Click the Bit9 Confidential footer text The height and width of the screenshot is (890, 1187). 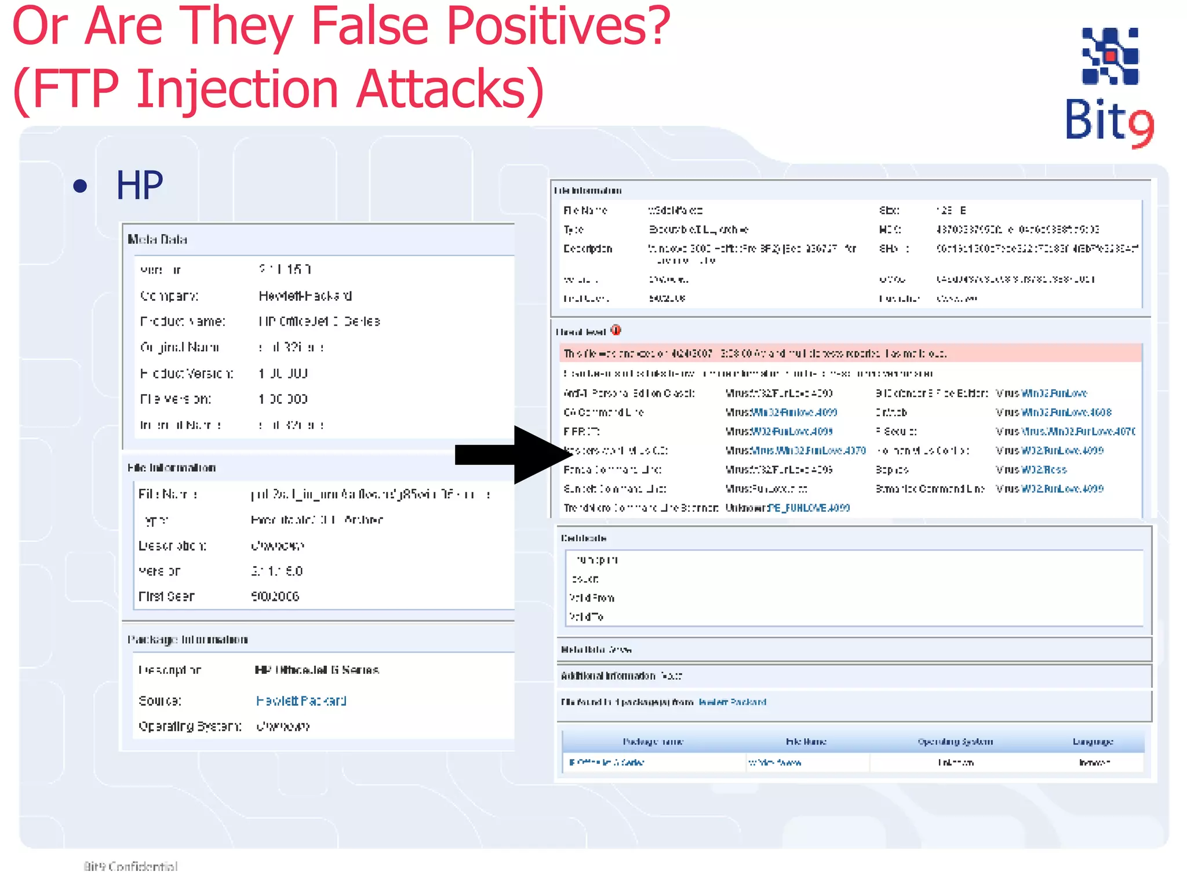click(130, 866)
